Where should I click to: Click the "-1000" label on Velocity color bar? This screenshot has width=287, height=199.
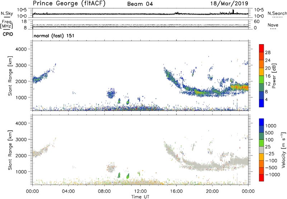(x=273, y=175)
